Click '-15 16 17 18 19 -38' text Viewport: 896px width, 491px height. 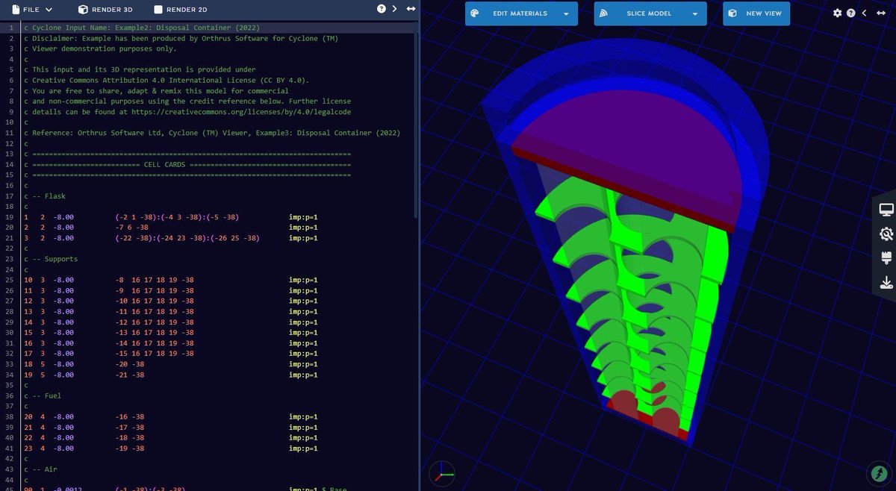point(155,354)
